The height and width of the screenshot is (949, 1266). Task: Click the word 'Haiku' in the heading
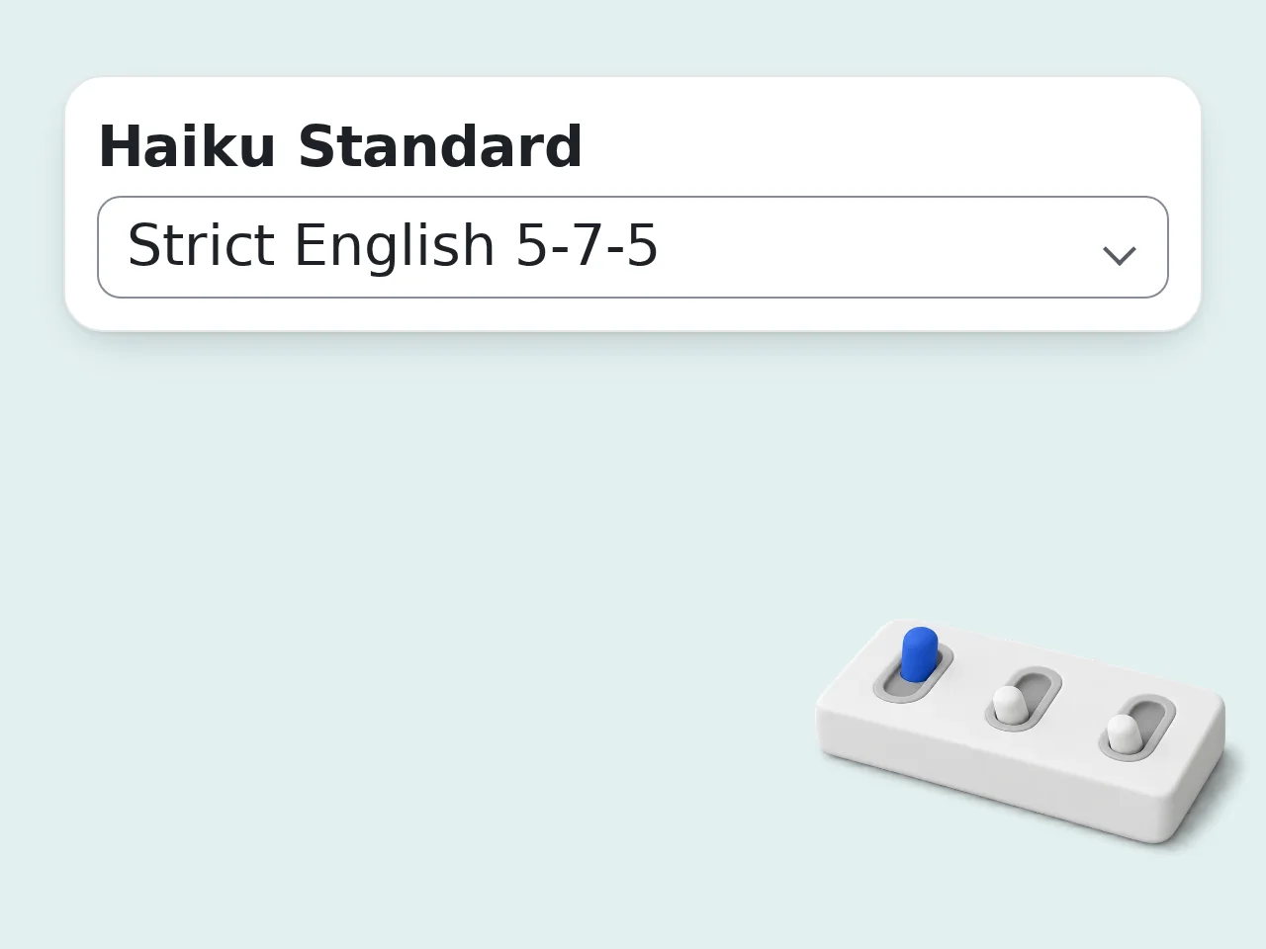click(187, 146)
